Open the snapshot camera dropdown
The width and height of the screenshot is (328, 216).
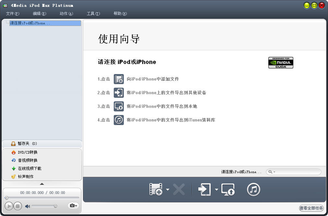(73, 206)
